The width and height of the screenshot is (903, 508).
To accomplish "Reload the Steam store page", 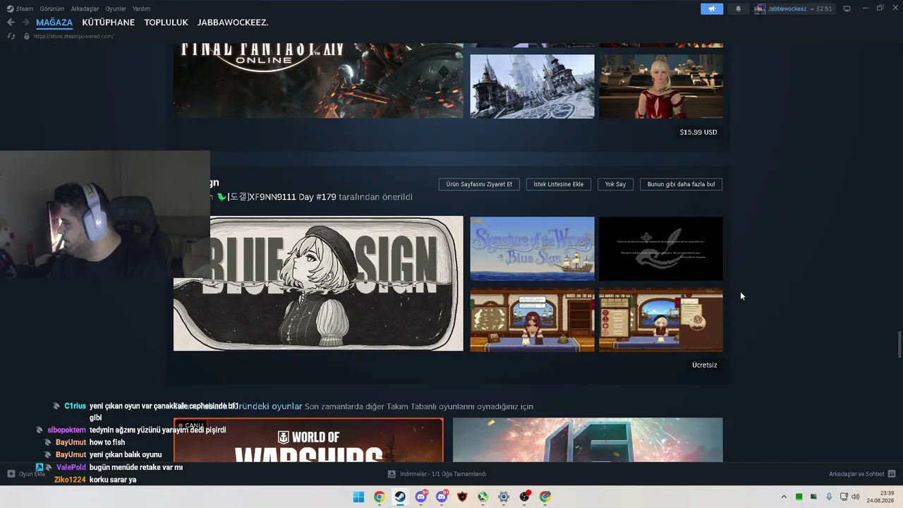I will point(11,36).
